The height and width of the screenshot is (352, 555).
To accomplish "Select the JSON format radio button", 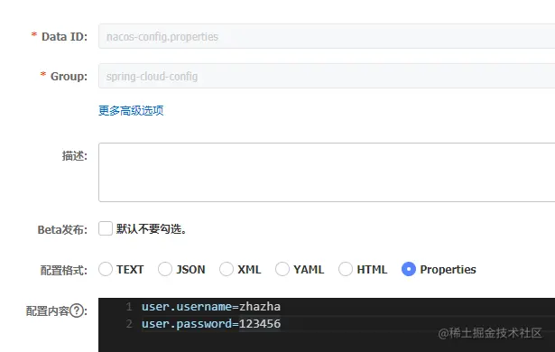I will pos(165,269).
